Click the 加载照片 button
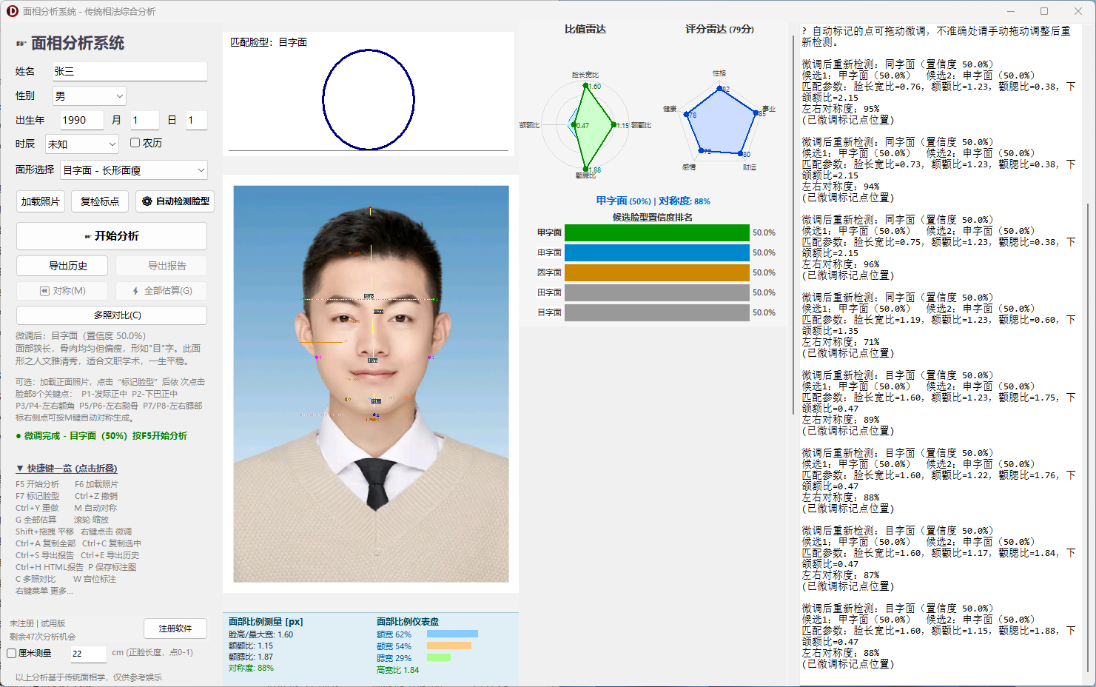Screen dimensions: 1096x687 40,201
